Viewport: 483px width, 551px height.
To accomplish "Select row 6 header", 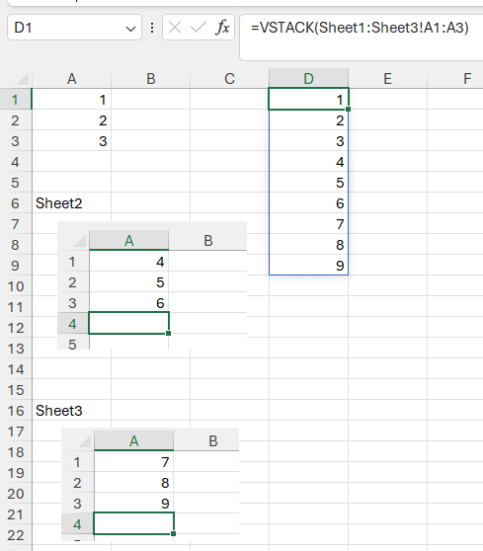I will tap(16, 203).
